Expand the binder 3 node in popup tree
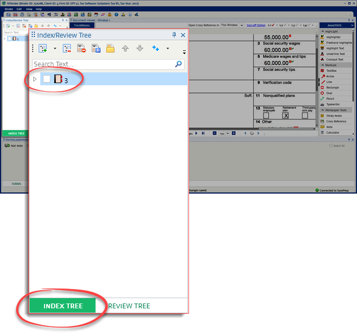The image size is (357, 333). point(35,79)
